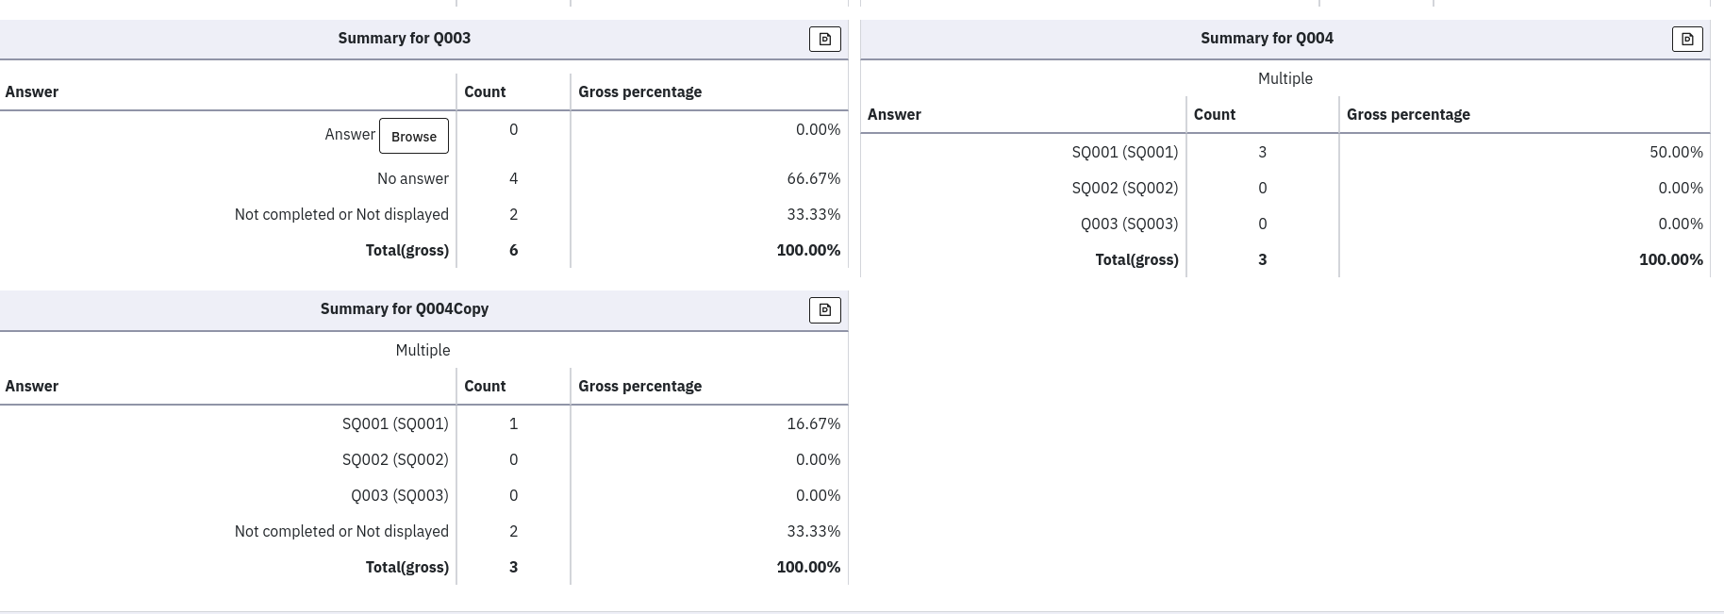Click SQ002 (SQ002) row in Q004 table
Image resolution: width=1724 pixels, height=614 pixels.
1124,189
